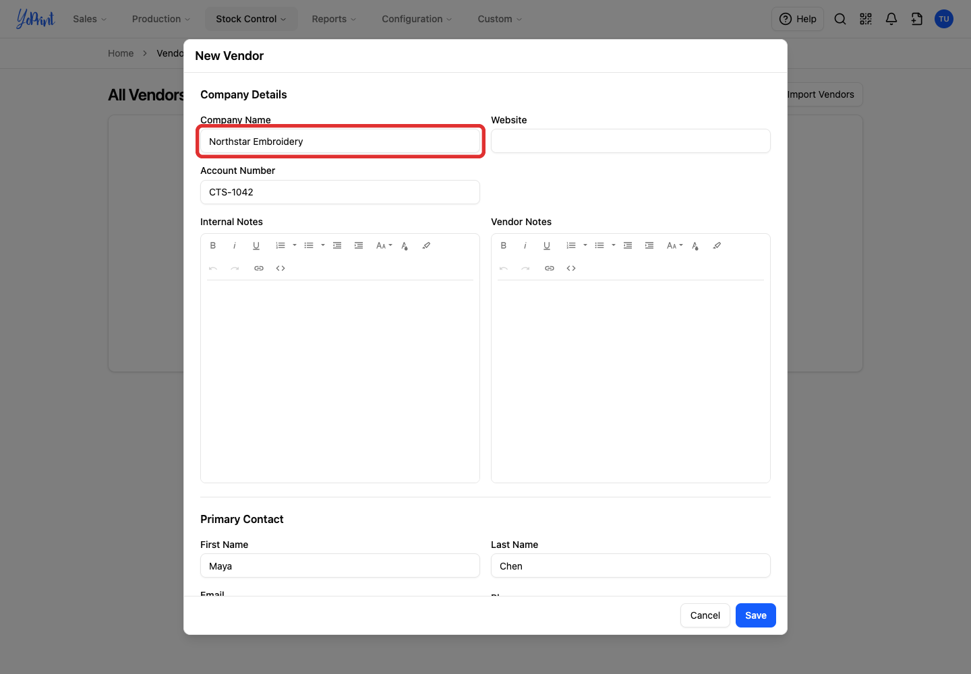
Task: Open code view in Vendor Notes
Action: 571,268
